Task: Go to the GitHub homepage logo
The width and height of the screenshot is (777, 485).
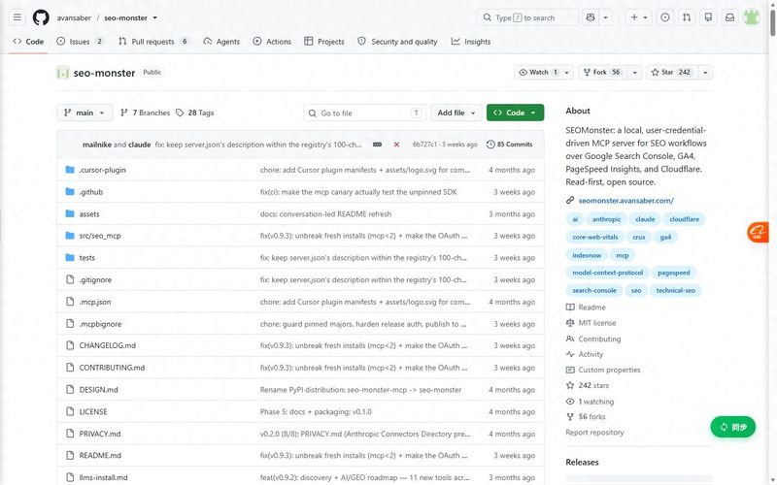Action: pos(41,17)
